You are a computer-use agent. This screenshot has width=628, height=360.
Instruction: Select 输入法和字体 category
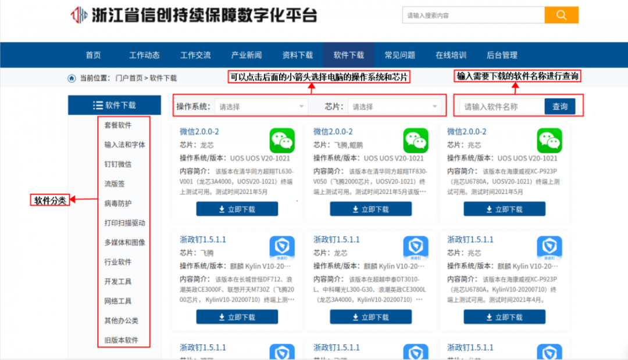pyautogui.click(x=124, y=145)
